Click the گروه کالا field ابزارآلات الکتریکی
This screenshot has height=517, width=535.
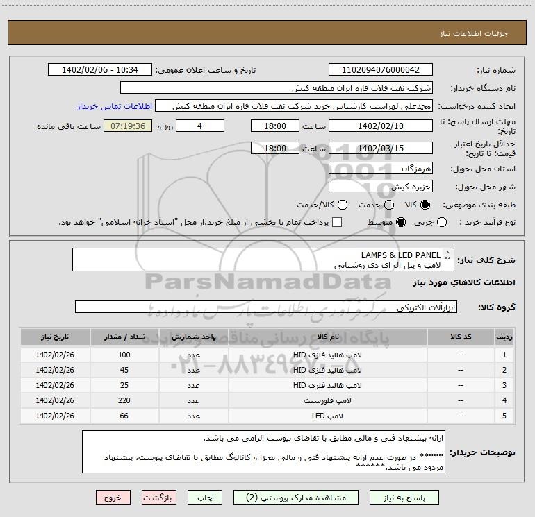[x=266, y=307]
